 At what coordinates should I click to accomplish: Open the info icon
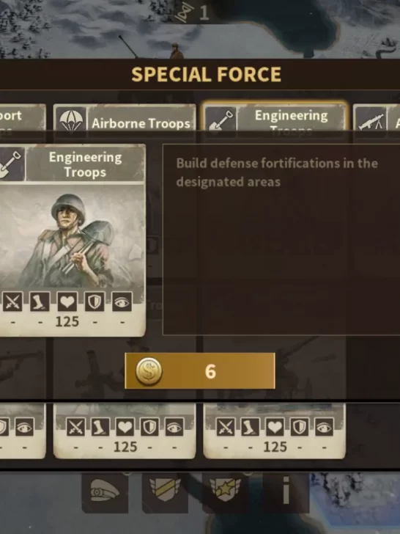coord(286,491)
